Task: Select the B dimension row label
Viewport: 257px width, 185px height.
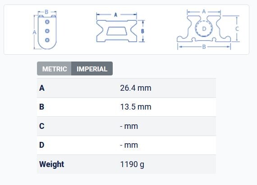Action: 41,107
